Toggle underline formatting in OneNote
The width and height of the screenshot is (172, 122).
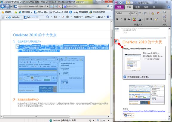125,19
